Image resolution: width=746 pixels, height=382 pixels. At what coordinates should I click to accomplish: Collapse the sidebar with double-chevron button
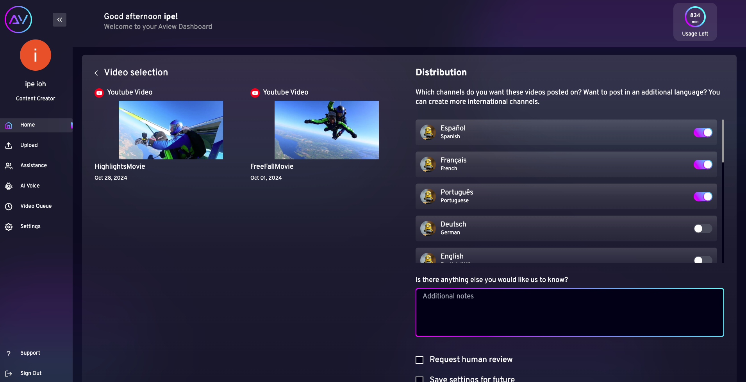(x=59, y=20)
